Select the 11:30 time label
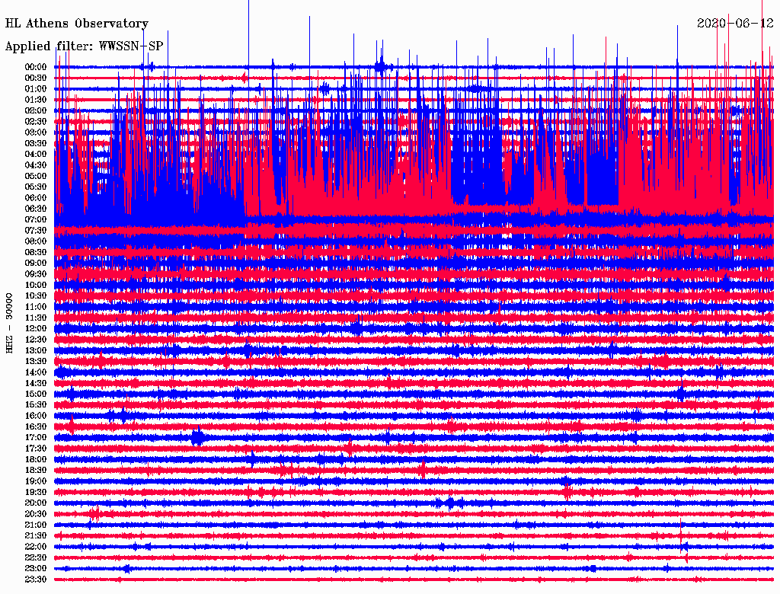This screenshot has height=594, width=780. (x=36, y=318)
